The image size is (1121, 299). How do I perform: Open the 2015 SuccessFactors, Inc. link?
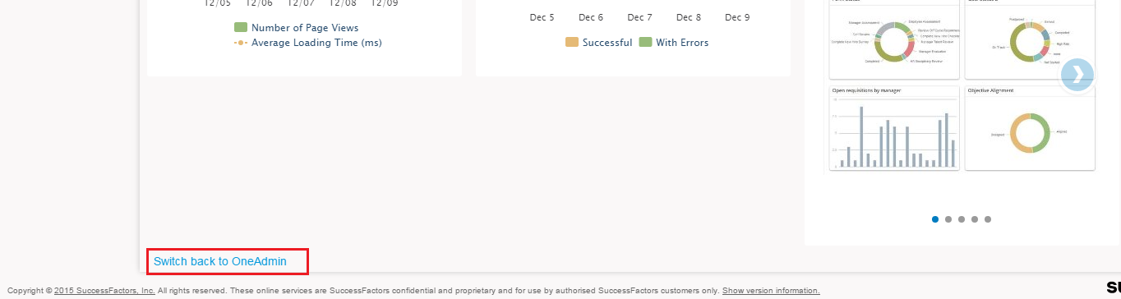click(104, 291)
